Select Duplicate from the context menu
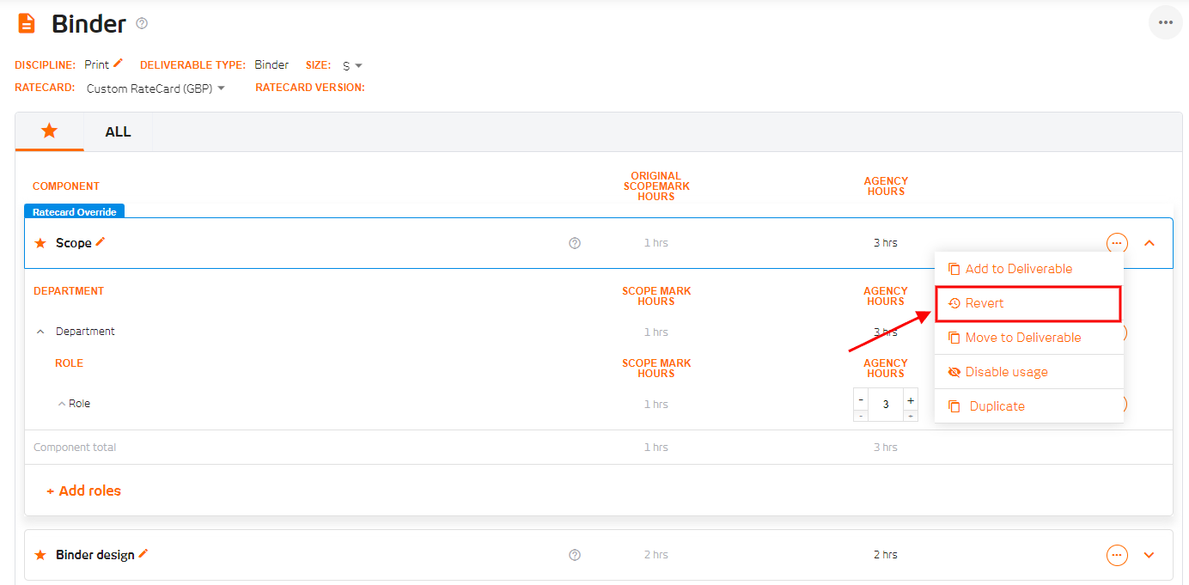 (1029, 406)
